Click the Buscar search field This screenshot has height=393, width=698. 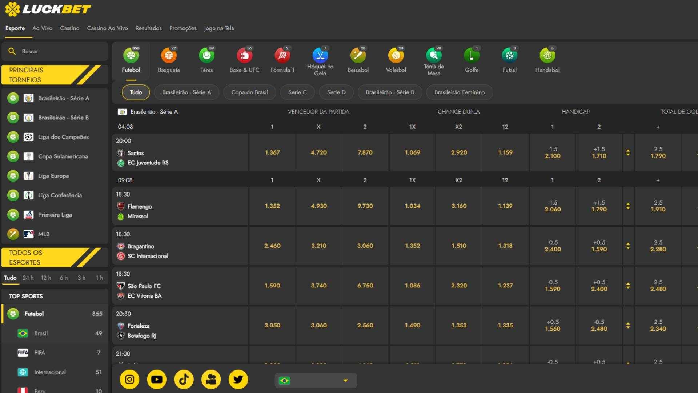pos(55,51)
